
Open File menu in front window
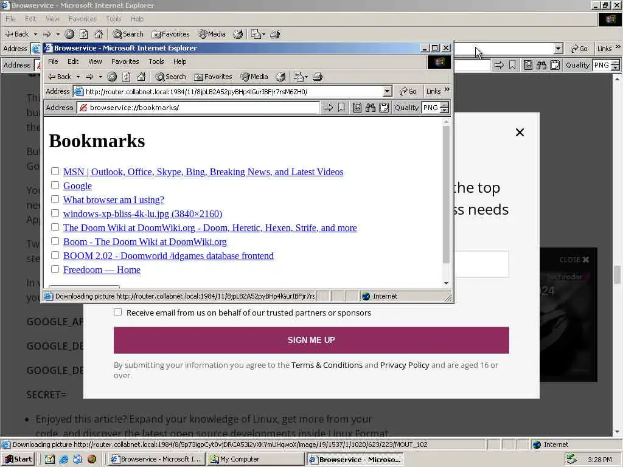54,61
